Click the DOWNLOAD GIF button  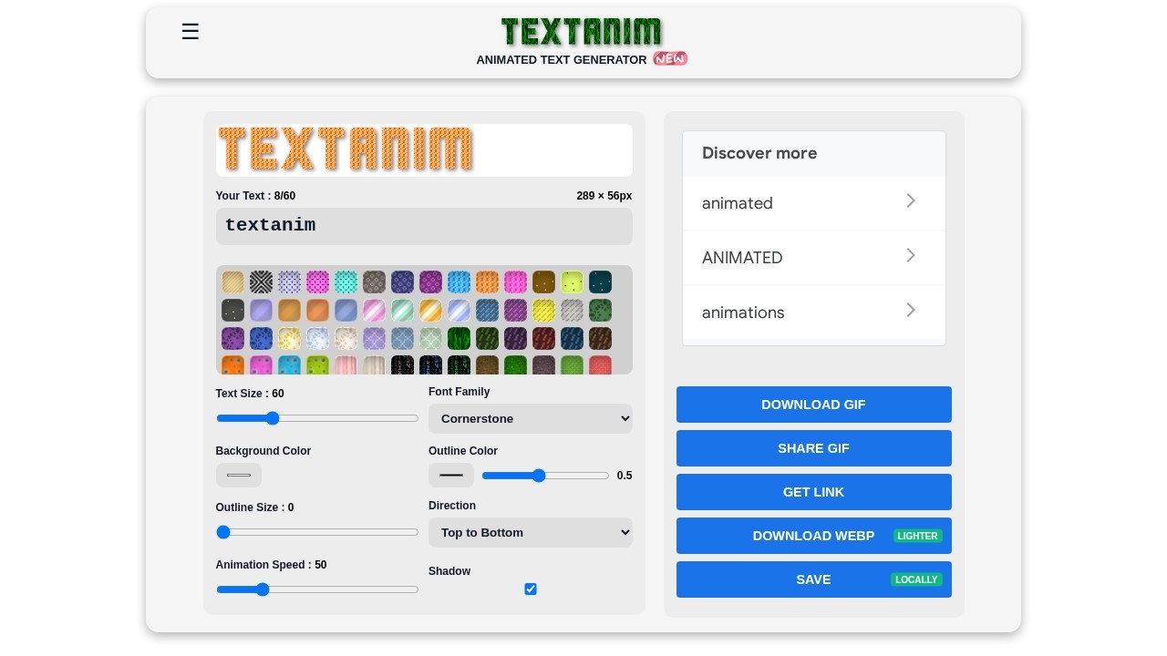pos(813,405)
